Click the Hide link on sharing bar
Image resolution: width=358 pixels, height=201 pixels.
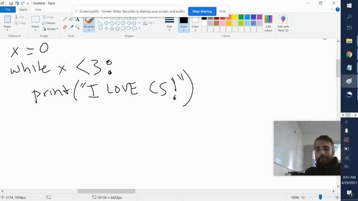[223, 11]
